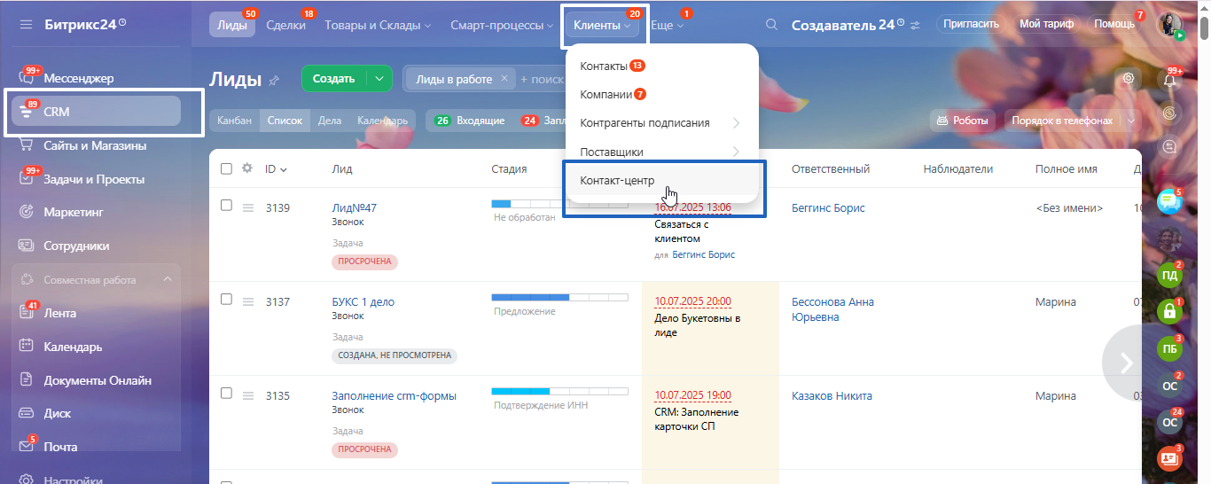Open the hamburger menu next to Битрикс24
The height and width of the screenshot is (484, 1211).
tap(26, 24)
